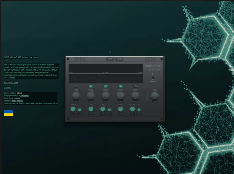Click the low-pass band ORDER knob

(x=132, y=109)
